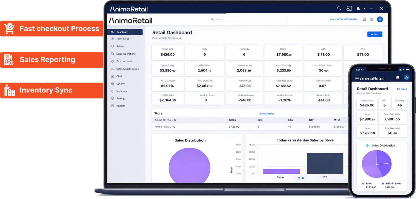Open the hamburger menu on the phone app
Image resolution: width=416 pixels, height=199 pixels.
pyautogui.click(x=357, y=78)
